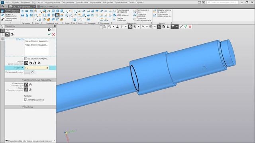Select the first 'Сглаживание' corner option
The height and width of the screenshot is (143, 255).
[26, 85]
